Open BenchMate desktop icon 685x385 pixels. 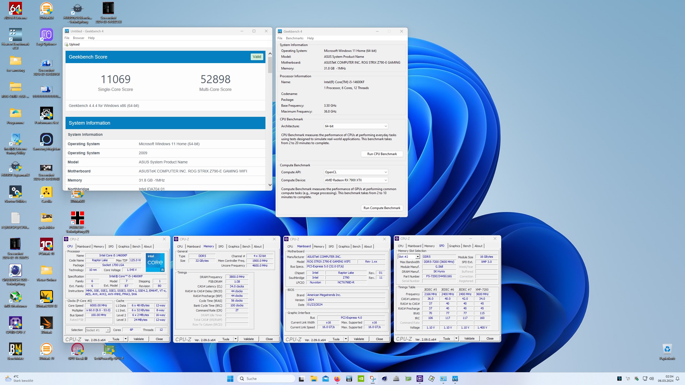coord(16,351)
